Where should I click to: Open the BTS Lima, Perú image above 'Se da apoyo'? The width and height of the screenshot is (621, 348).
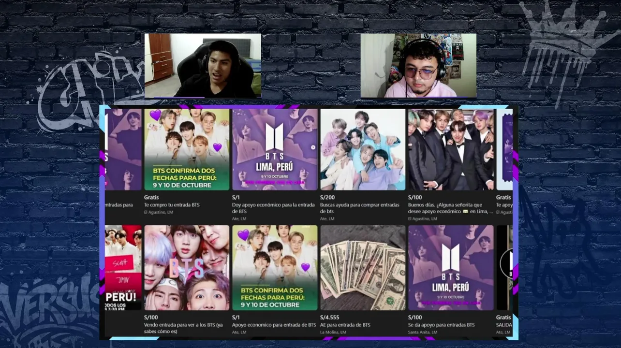pyautogui.click(x=451, y=268)
